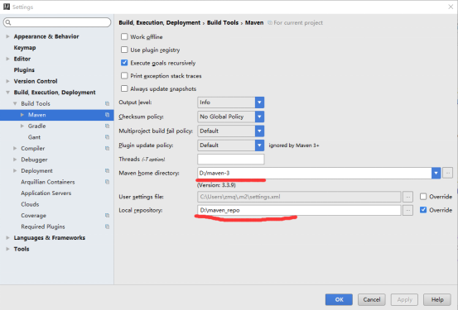Click the project-level icon on Maven row
Viewport: 458px width, 310px height.
(107, 115)
